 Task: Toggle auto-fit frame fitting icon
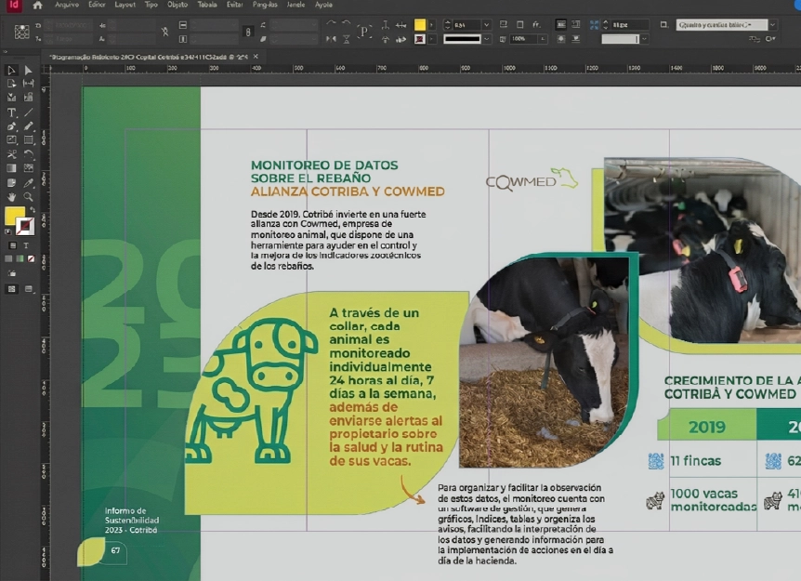pos(594,24)
